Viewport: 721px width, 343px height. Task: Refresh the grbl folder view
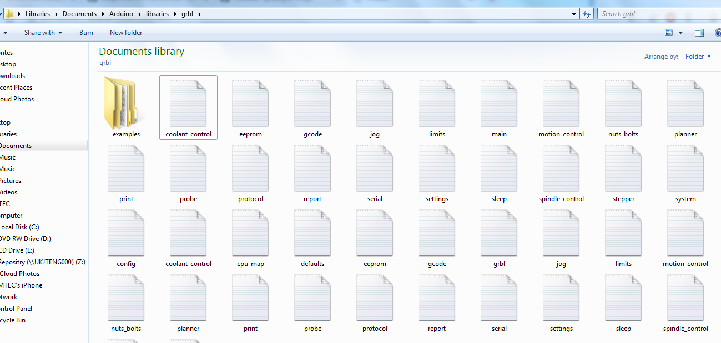pyautogui.click(x=587, y=14)
